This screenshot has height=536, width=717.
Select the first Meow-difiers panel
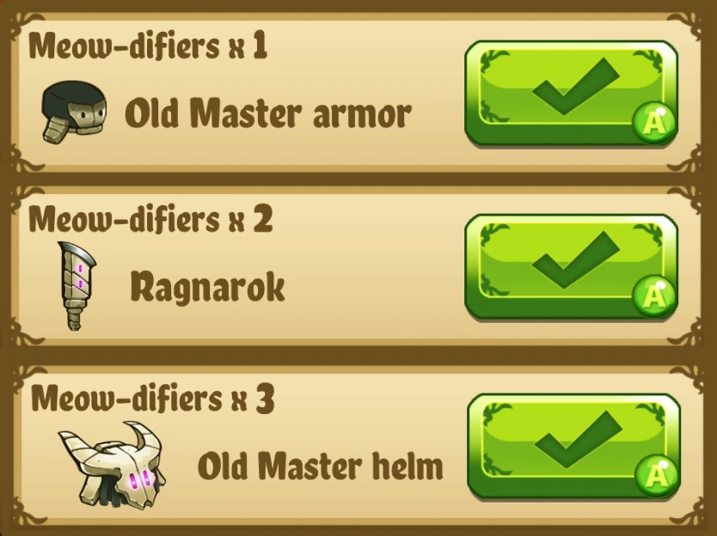(x=358, y=93)
